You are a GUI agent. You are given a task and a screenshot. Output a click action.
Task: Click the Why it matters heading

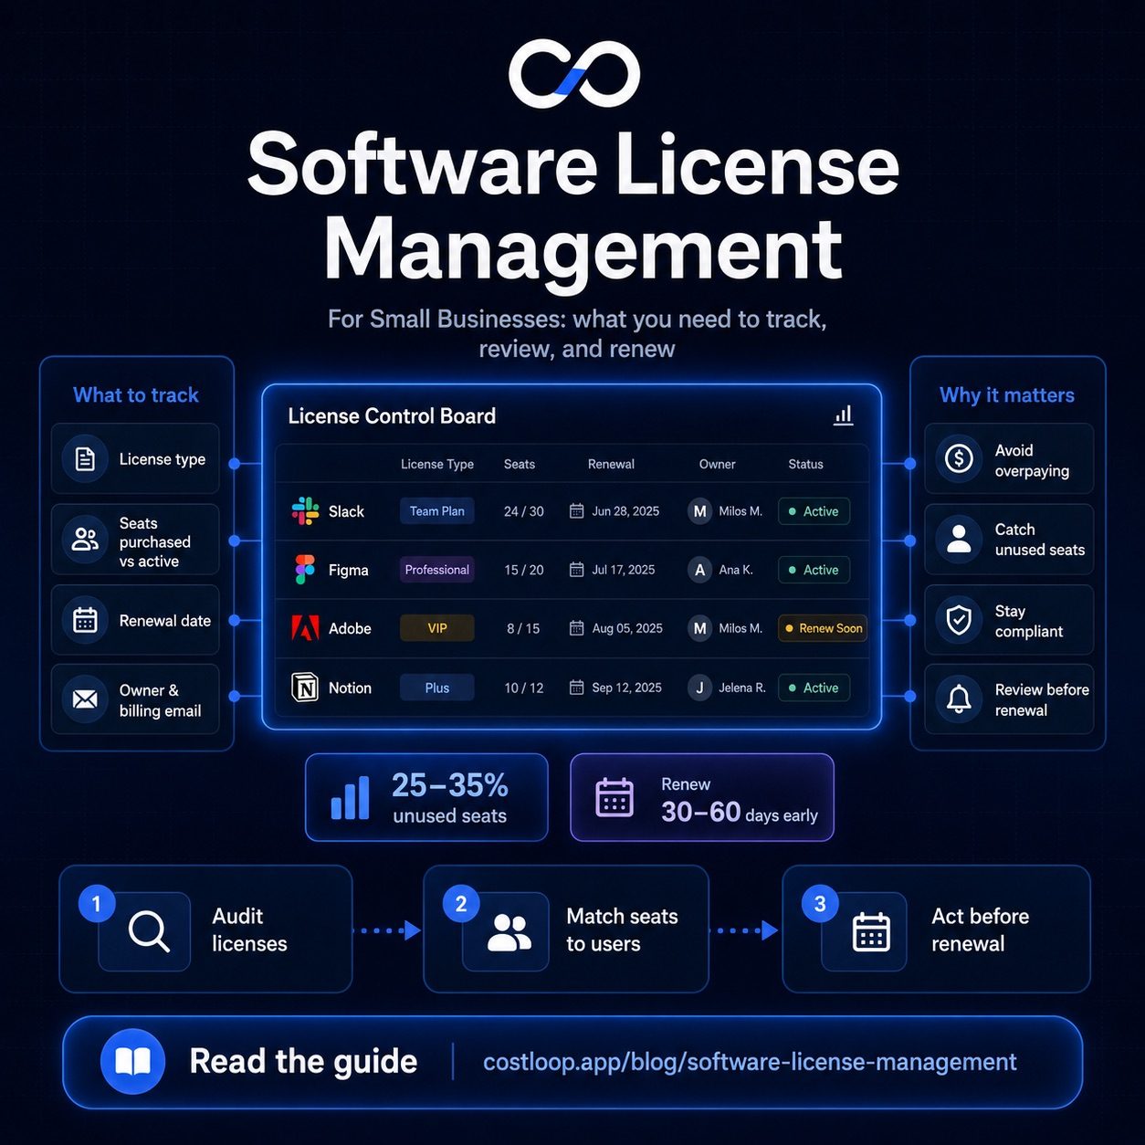click(1007, 394)
